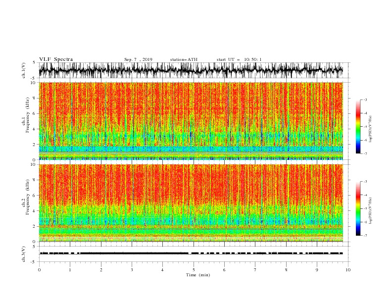Click the log(PSD) label beside ch.2 colorbar
Viewport: 392px width, 303px height.
click(371, 211)
